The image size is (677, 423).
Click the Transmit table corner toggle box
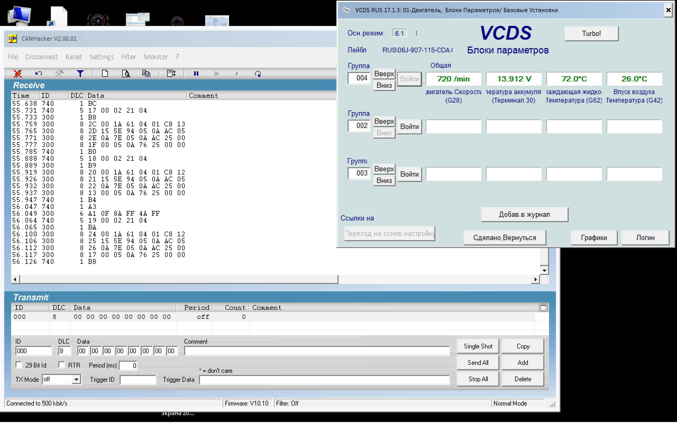(543, 308)
